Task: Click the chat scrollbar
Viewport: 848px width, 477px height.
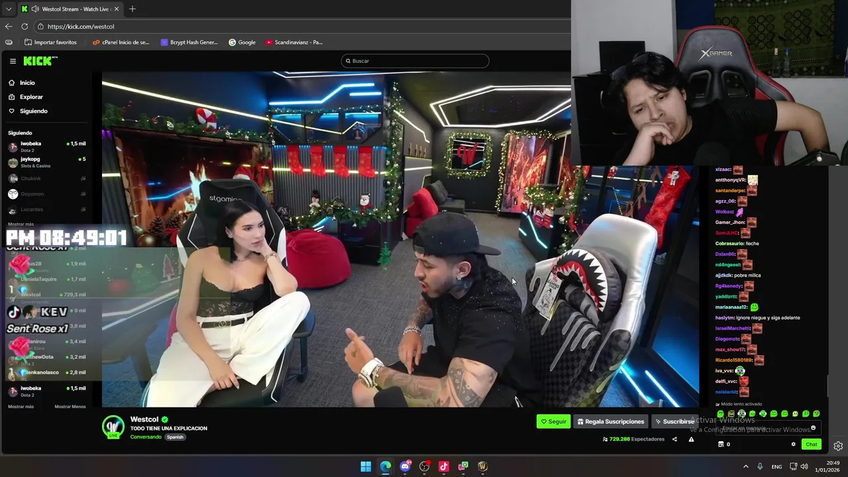Action: 826,385
